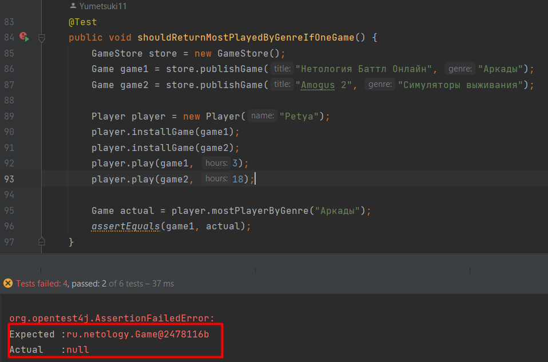Click the Yumetsuki11 author avatar icon
Viewport: 548px width, 362px height.
pyautogui.click(x=74, y=6)
